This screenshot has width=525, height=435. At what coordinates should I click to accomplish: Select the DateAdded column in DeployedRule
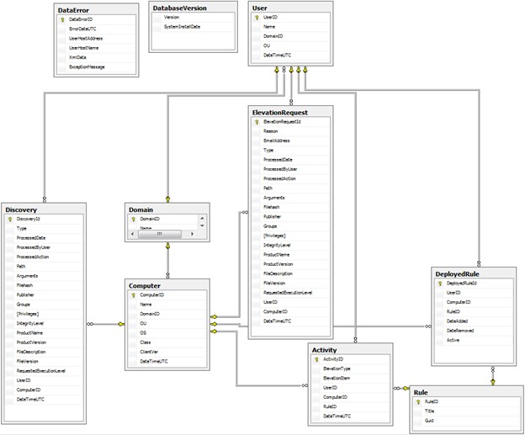[x=475, y=321]
